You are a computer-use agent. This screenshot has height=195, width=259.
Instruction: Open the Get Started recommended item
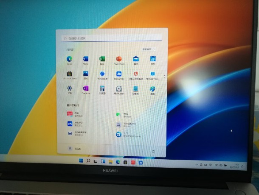[119, 135]
